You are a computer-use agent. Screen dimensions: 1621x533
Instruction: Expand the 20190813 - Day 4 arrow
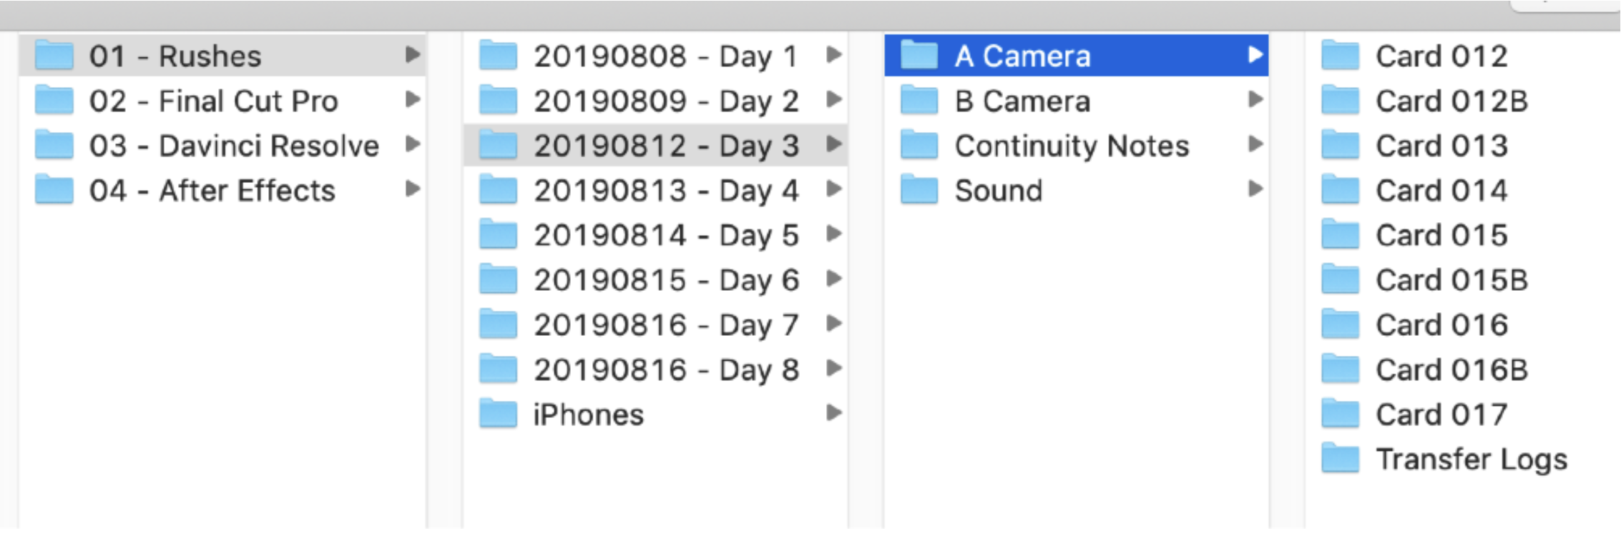click(833, 189)
